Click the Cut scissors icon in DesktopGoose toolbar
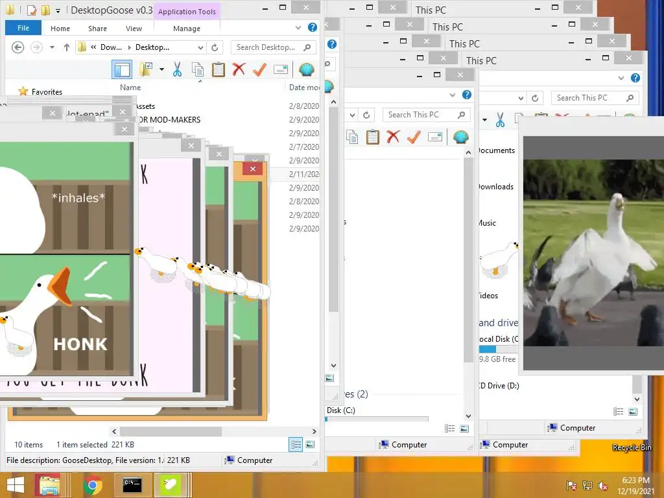Image resolution: width=664 pixels, height=498 pixels. [x=178, y=69]
